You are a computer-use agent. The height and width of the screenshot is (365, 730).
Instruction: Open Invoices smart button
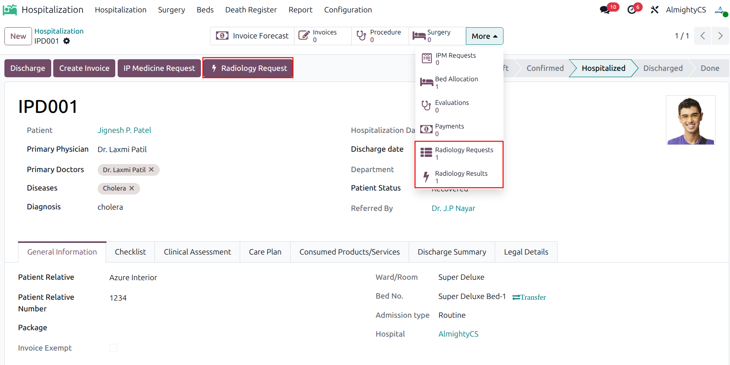[x=323, y=36]
